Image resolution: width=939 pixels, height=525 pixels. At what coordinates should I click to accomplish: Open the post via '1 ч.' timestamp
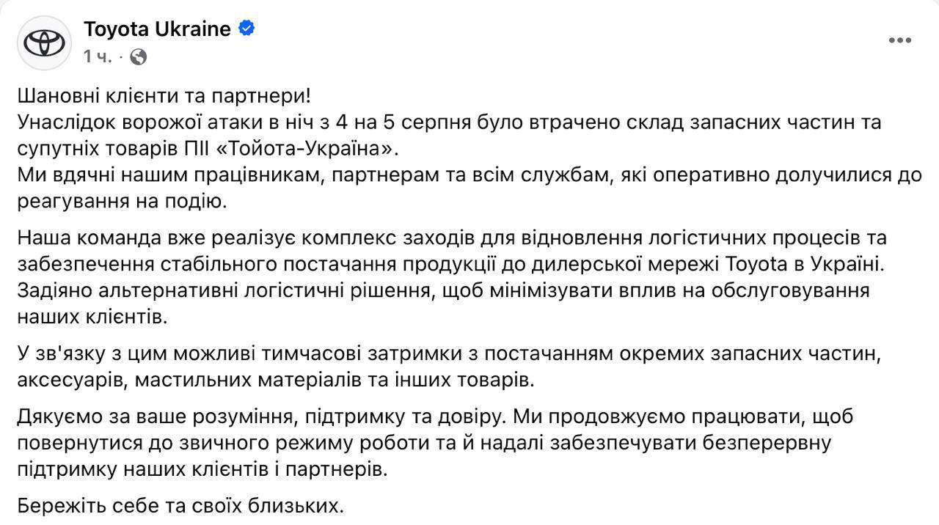98,56
